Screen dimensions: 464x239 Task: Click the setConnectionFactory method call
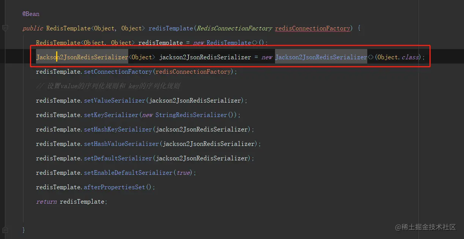coord(118,72)
